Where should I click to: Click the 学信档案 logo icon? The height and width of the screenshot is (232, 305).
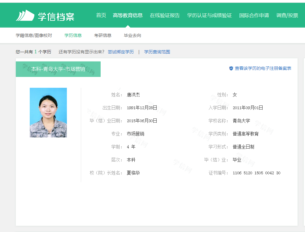coord(25,16)
